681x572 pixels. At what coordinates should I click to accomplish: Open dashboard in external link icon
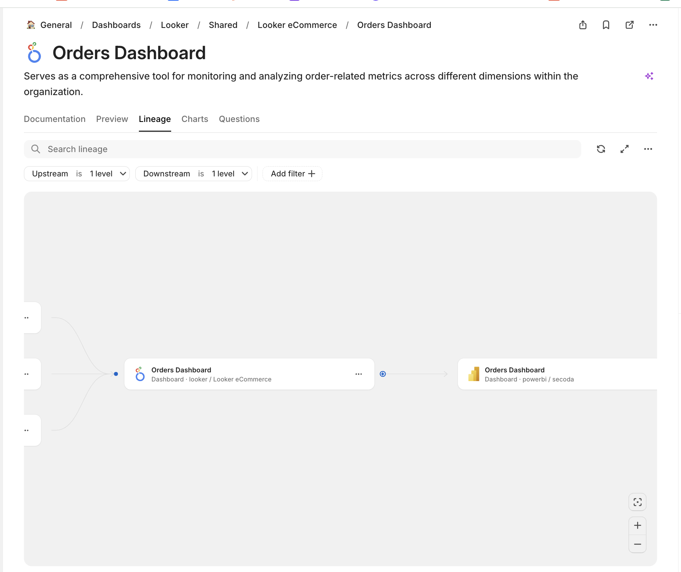click(x=630, y=25)
